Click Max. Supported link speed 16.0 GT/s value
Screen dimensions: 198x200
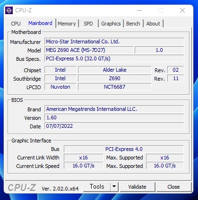[x=165, y=166]
